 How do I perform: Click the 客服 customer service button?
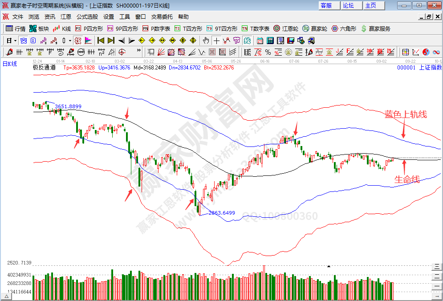point(326,5)
